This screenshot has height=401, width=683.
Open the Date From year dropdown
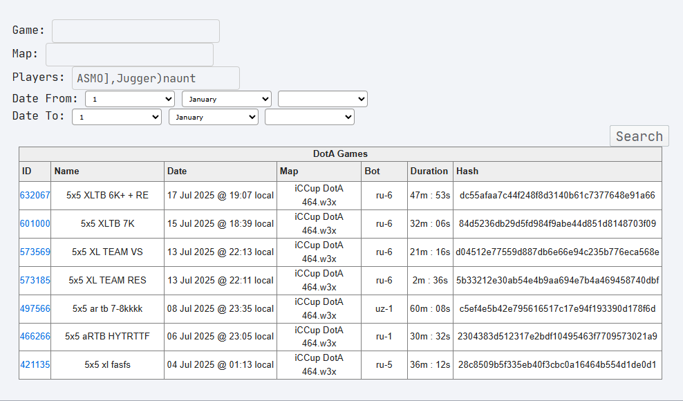pyautogui.click(x=323, y=99)
